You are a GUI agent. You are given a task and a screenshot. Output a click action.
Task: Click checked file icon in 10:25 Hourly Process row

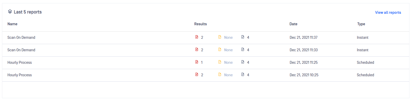pyautogui.click(x=243, y=74)
